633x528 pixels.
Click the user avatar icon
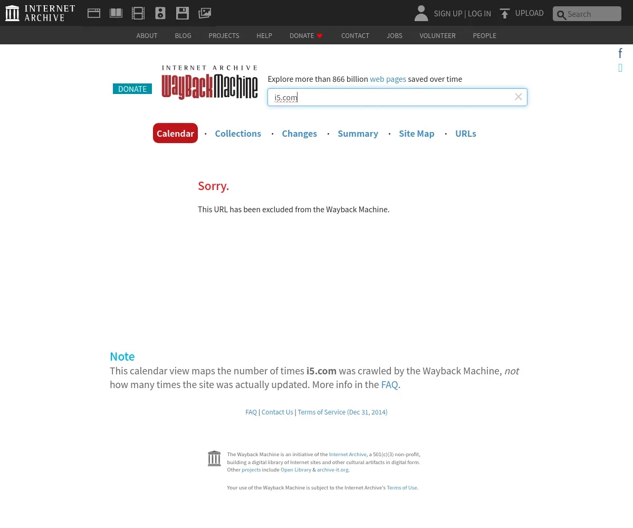coord(421,13)
